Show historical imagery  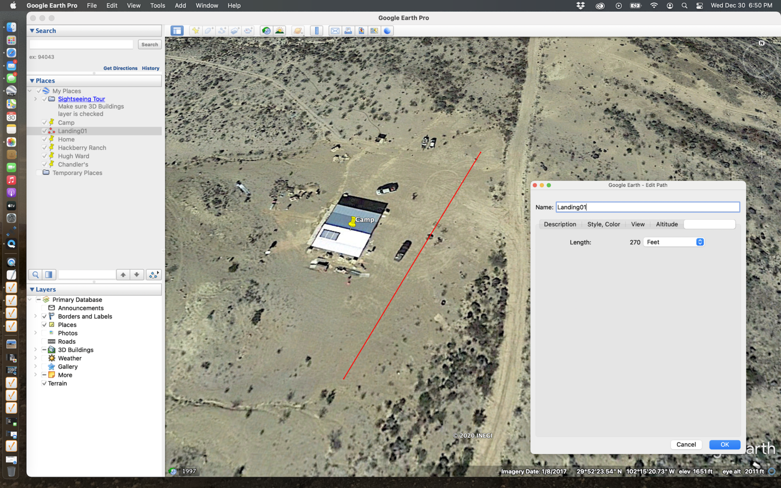click(x=266, y=30)
